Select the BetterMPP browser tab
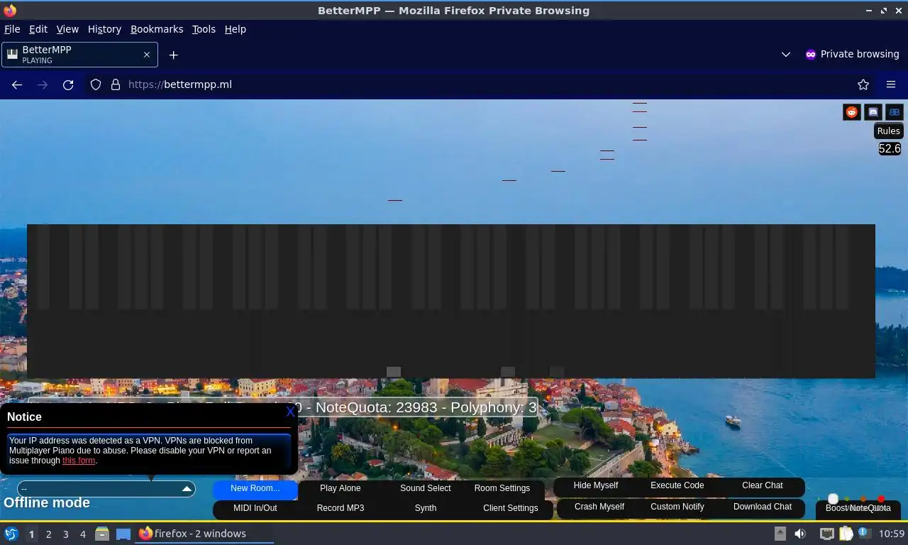Image resolution: width=908 pixels, height=545 pixels. click(79, 55)
